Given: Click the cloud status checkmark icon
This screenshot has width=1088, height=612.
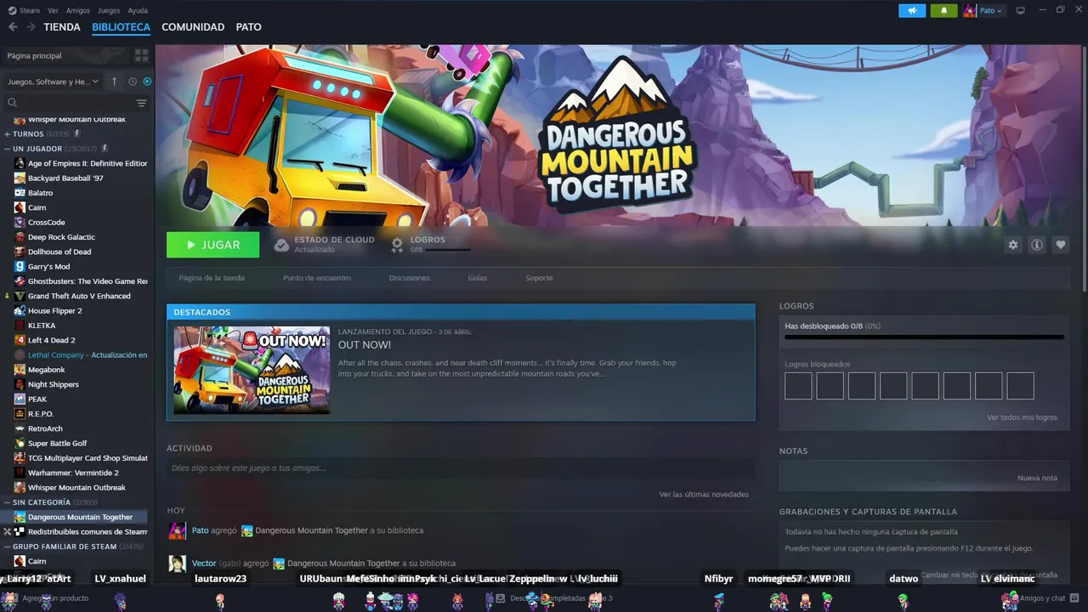Looking at the screenshot, I should coord(281,245).
